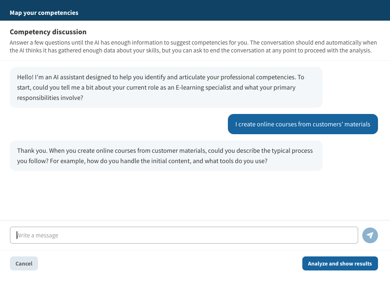Select the AI follow-up message bubble
Viewport: 390px width, 294px height.
click(x=166, y=156)
